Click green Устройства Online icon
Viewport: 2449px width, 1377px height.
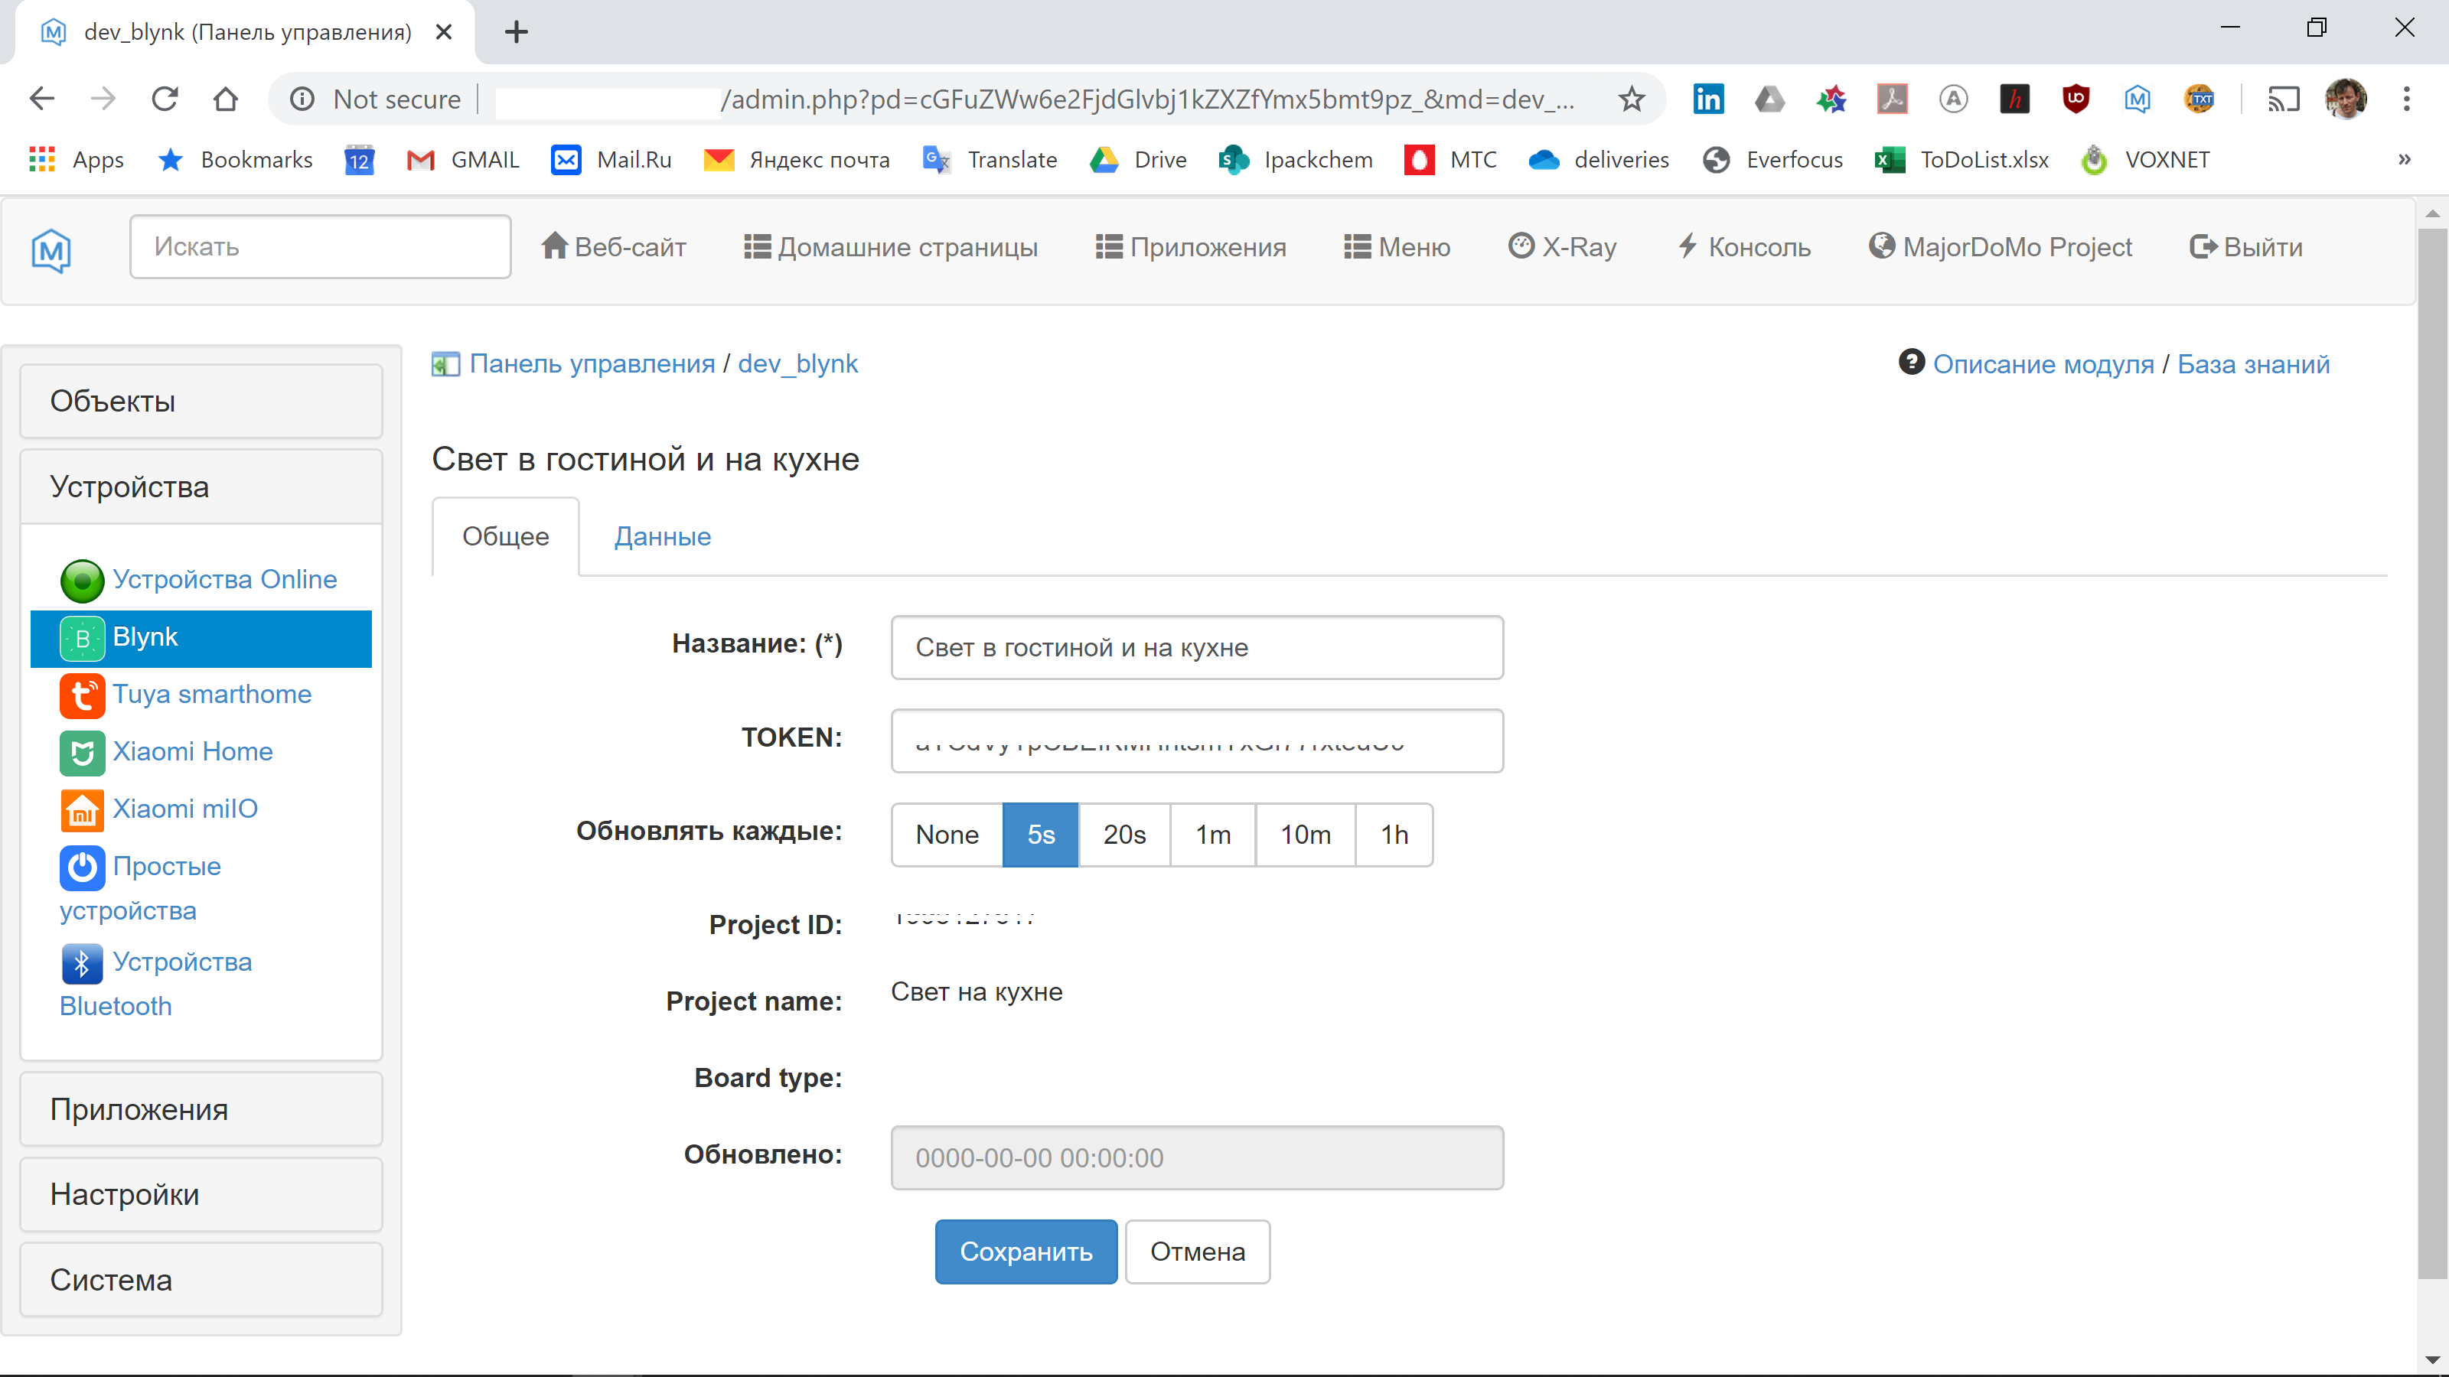pyautogui.click(x=82, y=581)
